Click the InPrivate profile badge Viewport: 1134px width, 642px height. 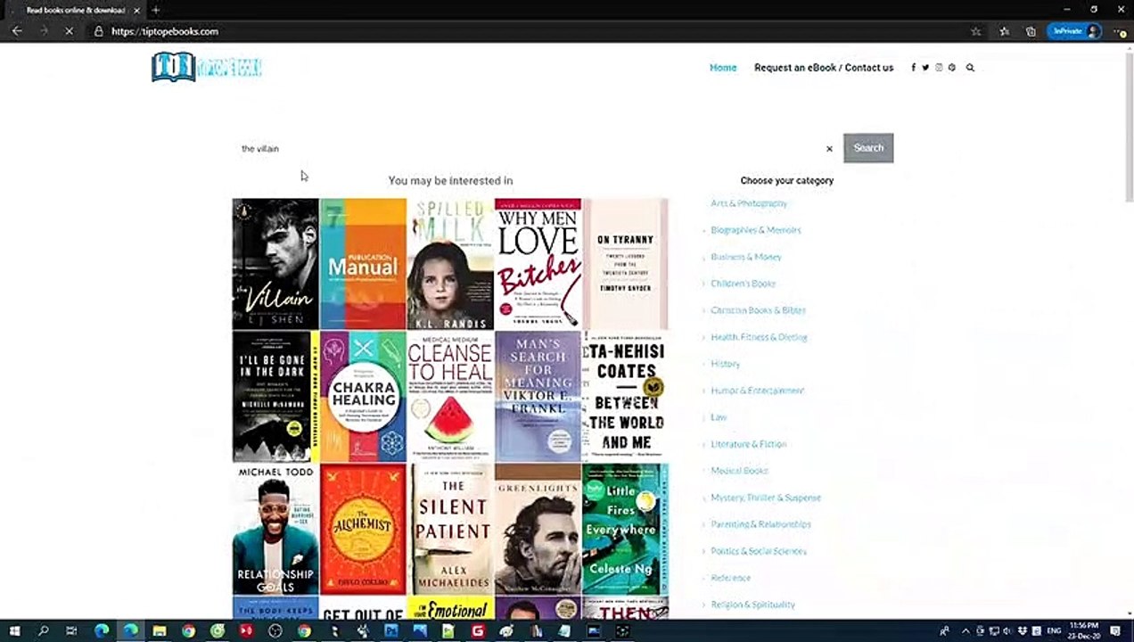coord(1076,31)
